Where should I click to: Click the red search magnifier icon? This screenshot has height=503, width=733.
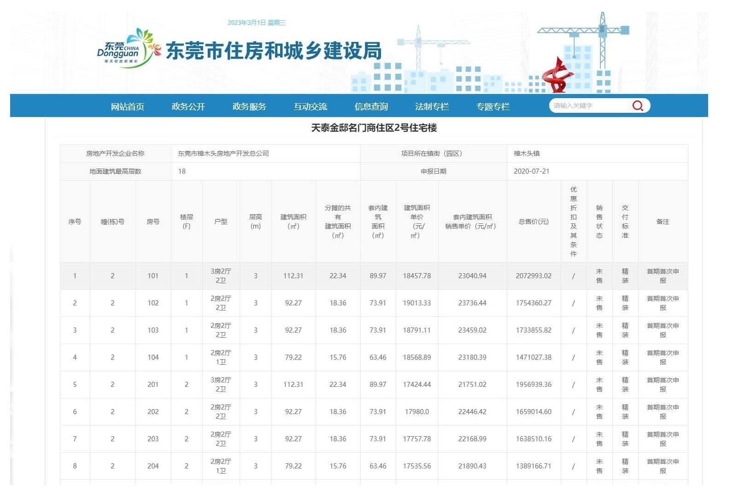pos(637,106)
